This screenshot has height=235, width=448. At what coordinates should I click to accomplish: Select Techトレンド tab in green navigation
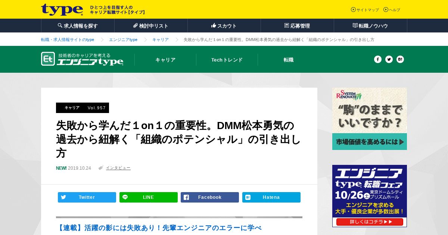tap(227, 60)
